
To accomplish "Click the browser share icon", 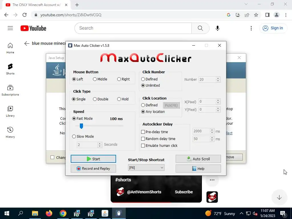I will pos(247,15).
